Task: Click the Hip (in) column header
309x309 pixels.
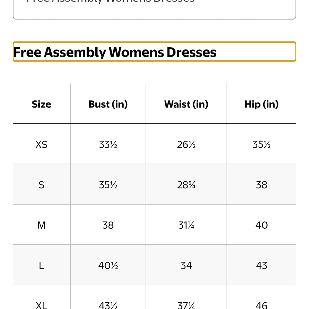Action: [261, 104]
